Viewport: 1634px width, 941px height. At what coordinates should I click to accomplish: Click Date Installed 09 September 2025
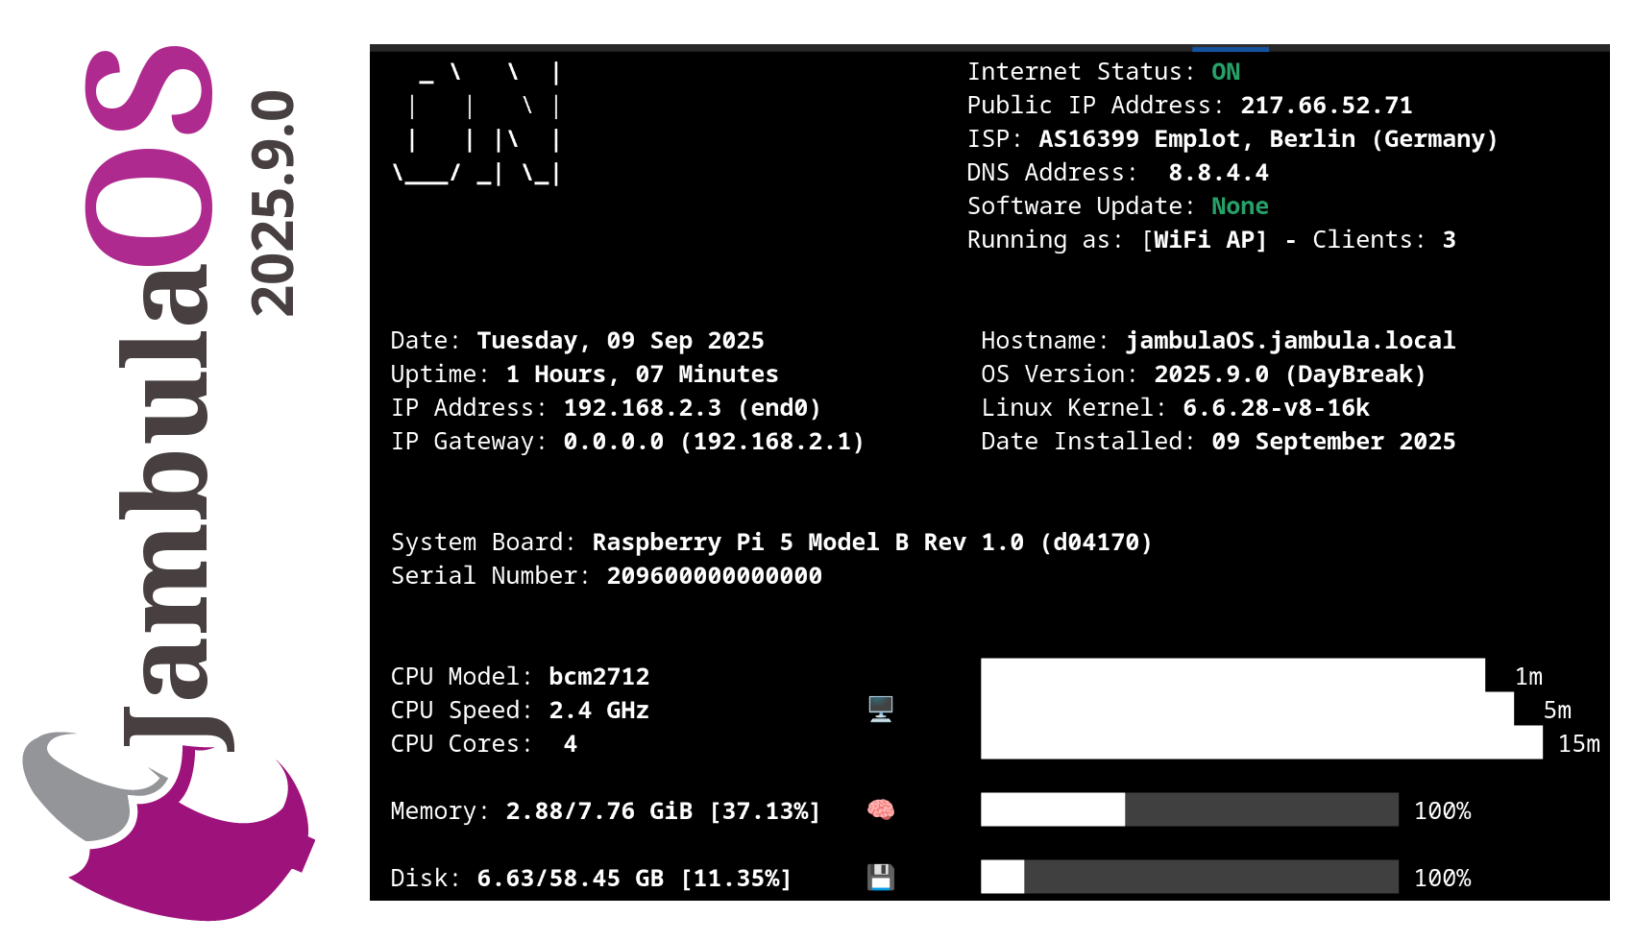(x=1333, y=442)
